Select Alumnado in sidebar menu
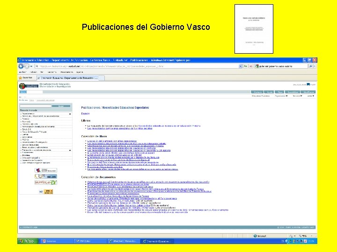This screenshot has height=252, width=337. (x=26, y=121)
